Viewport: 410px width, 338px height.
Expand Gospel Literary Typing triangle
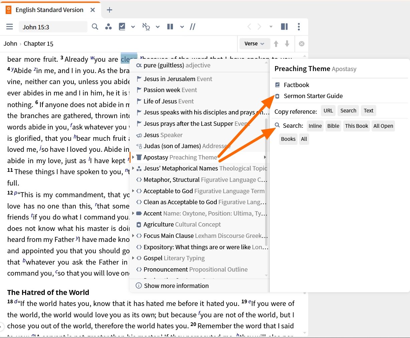[133, 258]
